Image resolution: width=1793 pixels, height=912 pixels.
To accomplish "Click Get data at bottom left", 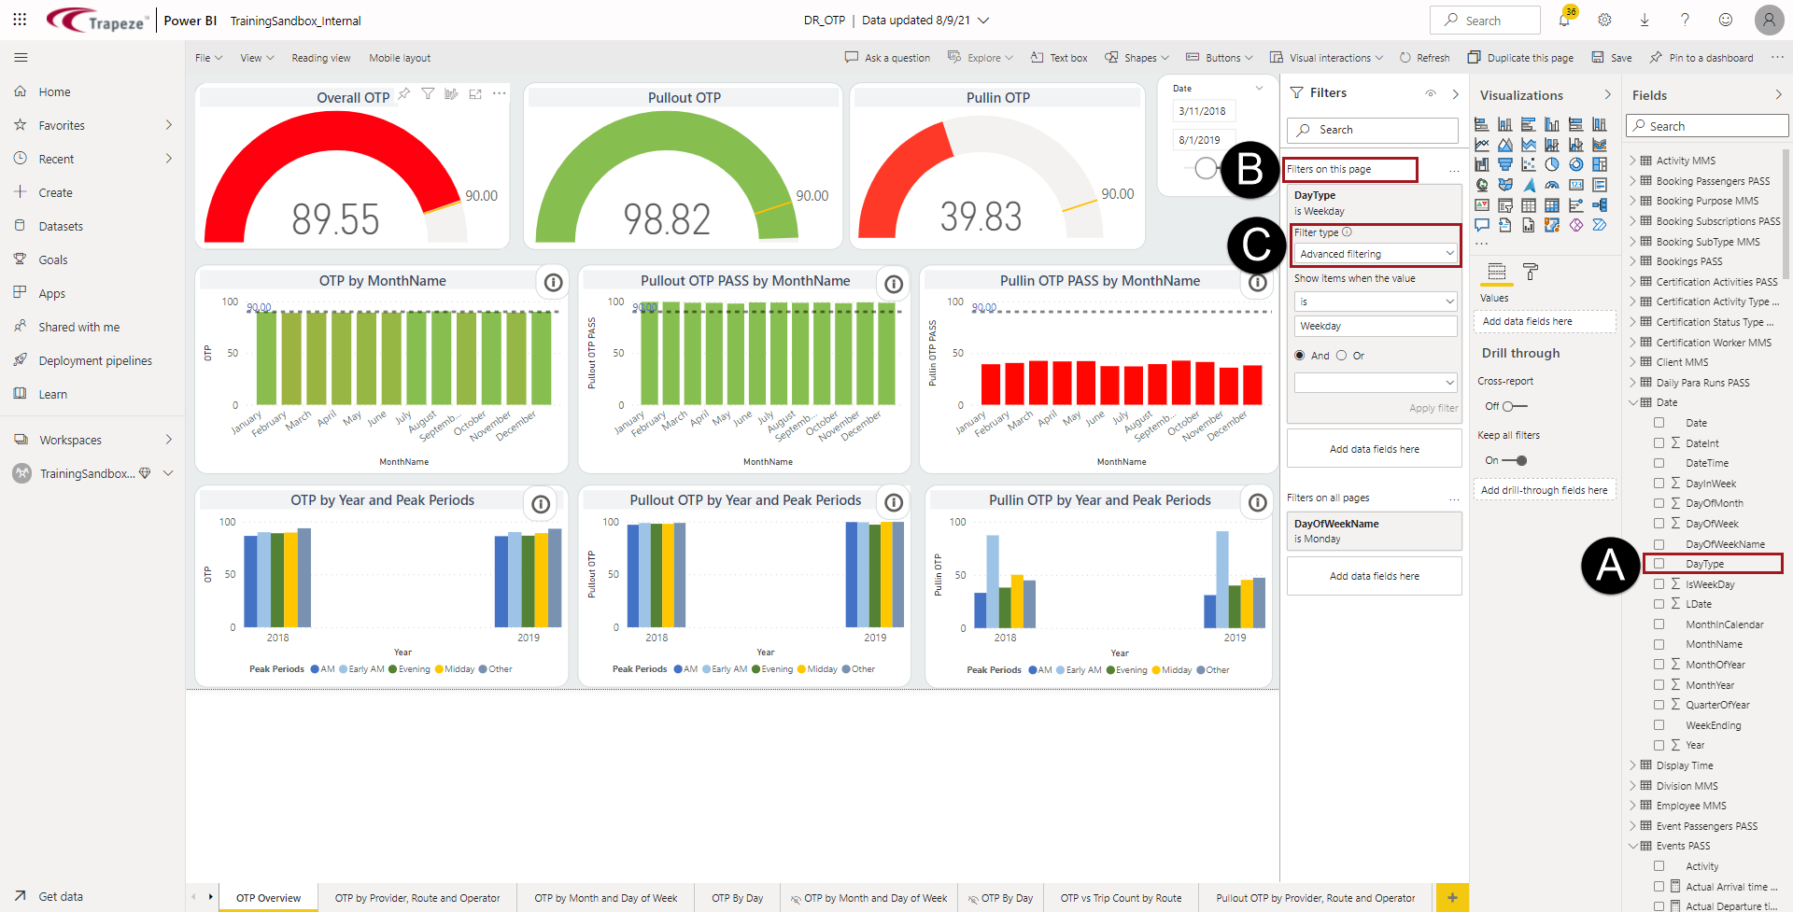I will click(x=61, y=896).
